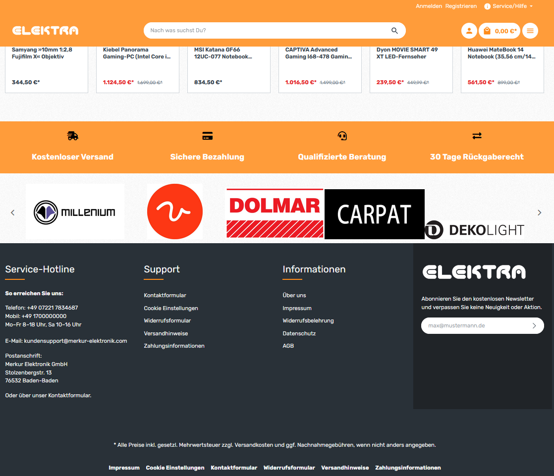The width and height of the screenshot is (554, 476).
Task: Open Kontaktformular in Support column
Action: (165, 295)
